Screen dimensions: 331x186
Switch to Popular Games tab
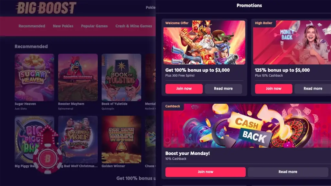94,26
